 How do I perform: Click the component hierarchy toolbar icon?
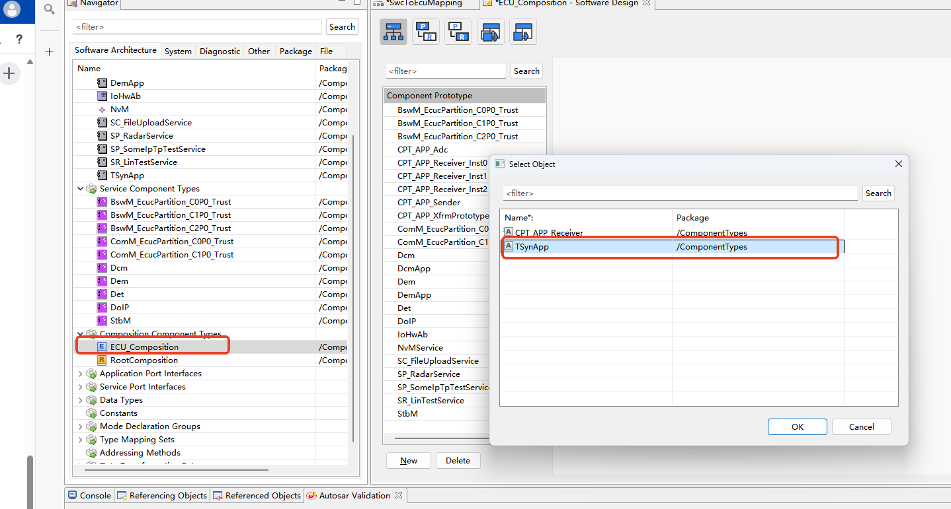pyautogui.click(x=393, y=32)
